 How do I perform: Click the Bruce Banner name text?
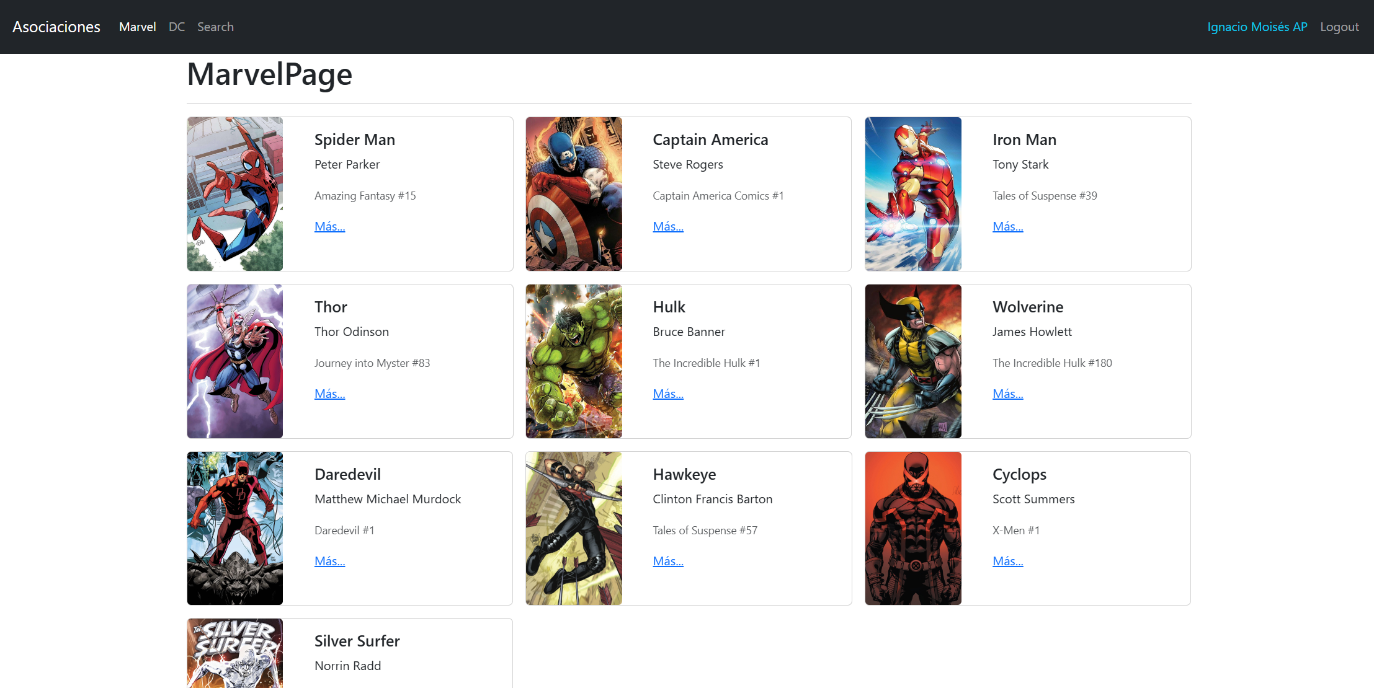(x=689, y=332)
